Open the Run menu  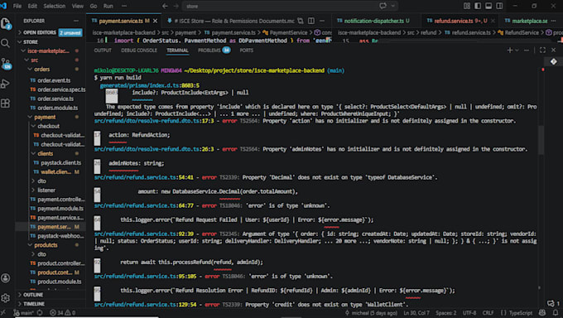coord(108,6)
